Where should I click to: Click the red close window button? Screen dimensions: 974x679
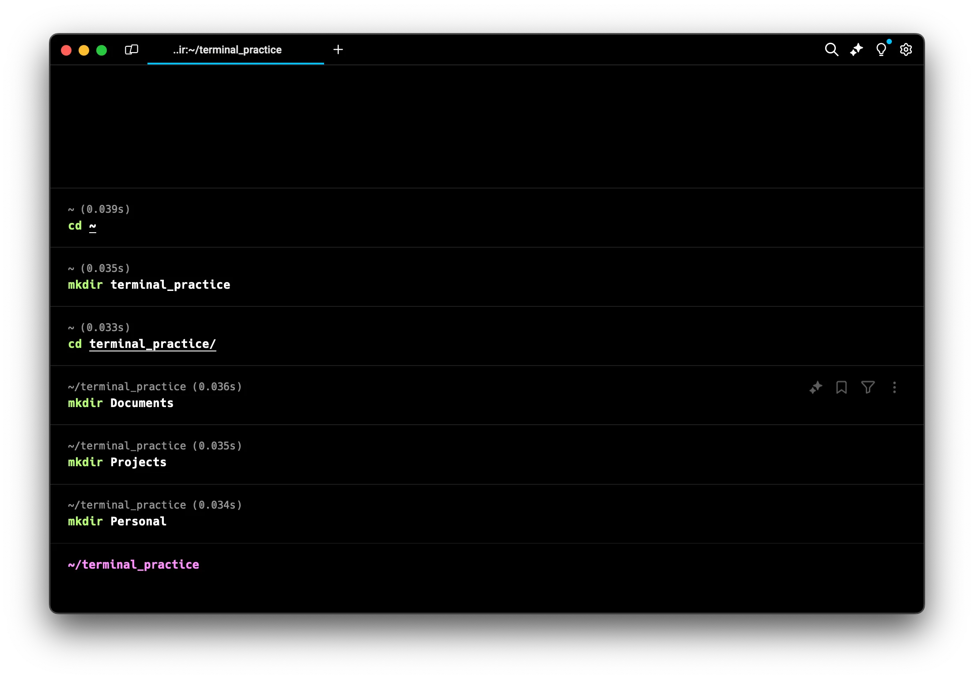(x=66, y=50)
